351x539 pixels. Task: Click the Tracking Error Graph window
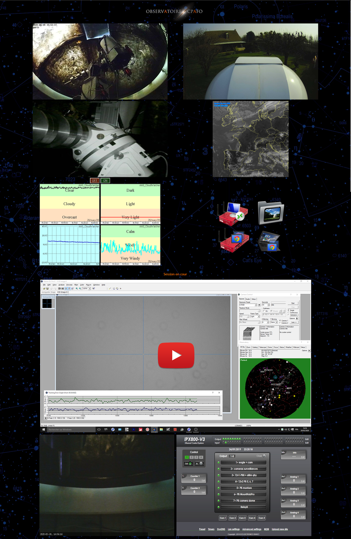133,404
